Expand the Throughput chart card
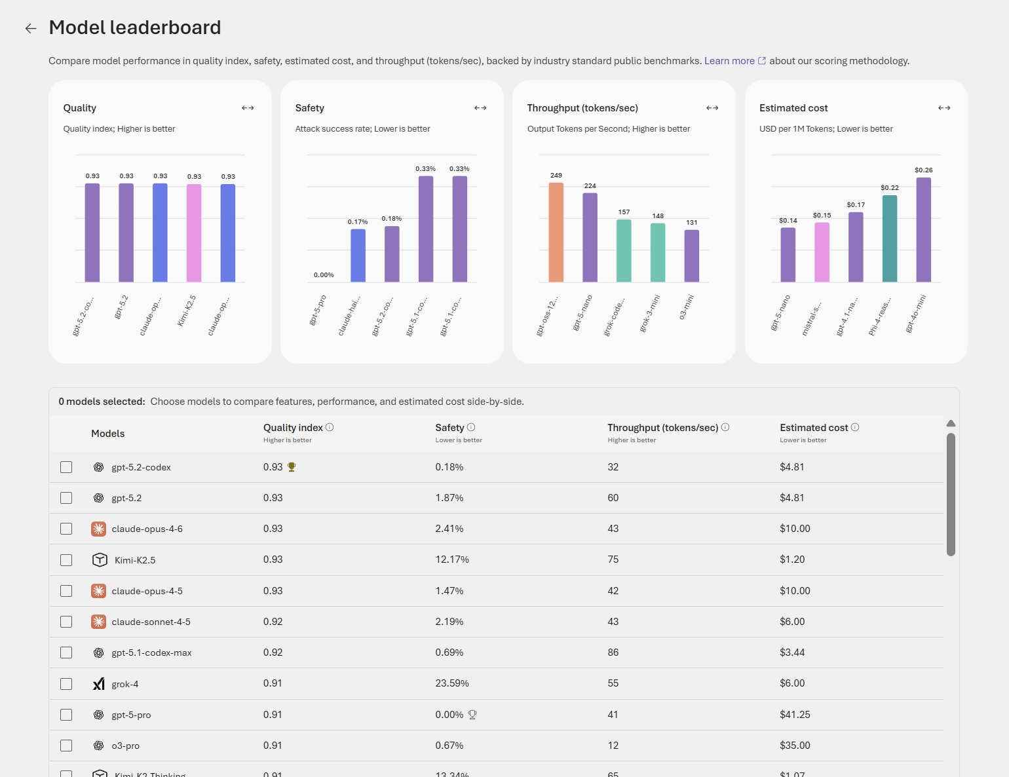The image size is (1009, 777). [x=712, y=108]
